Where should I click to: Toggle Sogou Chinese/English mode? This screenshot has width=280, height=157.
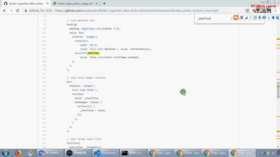(241, 17)
